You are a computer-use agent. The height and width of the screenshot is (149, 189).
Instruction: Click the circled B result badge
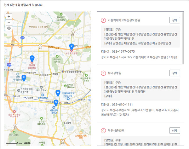click(x=103, y=73)
